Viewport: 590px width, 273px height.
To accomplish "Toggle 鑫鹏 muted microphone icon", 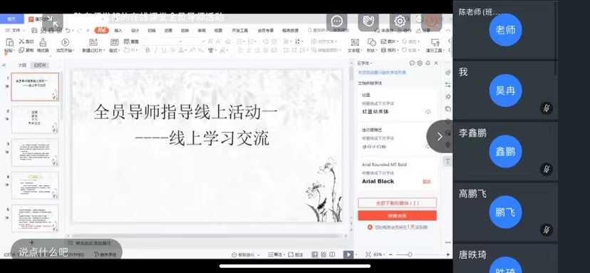I will [547, 169].
